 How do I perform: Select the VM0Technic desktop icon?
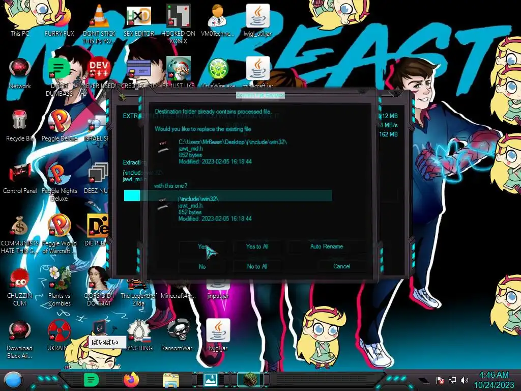coord(218,20)
